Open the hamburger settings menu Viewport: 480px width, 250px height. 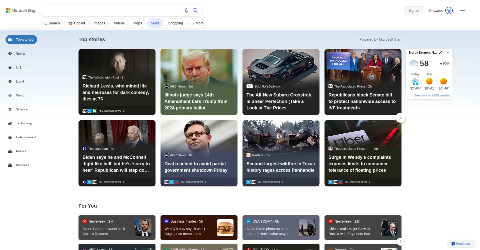click(462, 10)
